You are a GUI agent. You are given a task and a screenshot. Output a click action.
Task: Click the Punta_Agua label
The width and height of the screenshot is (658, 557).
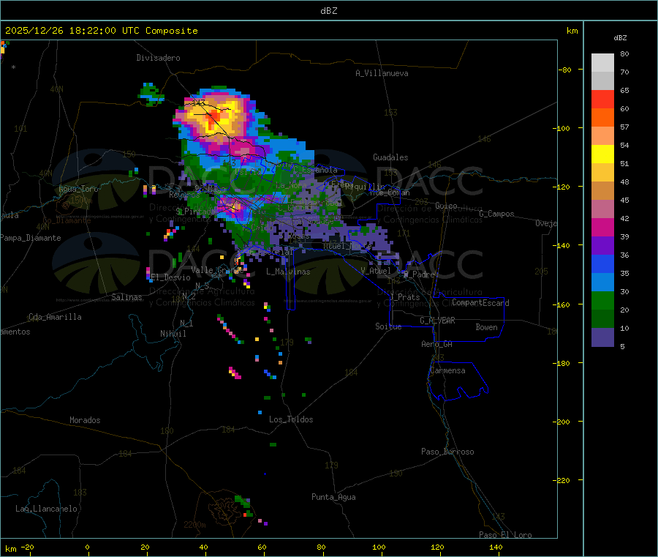(x=333, y=497)
